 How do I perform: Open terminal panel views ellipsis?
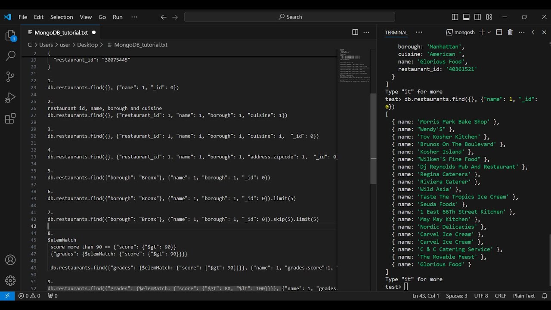(x=419, y=32)
